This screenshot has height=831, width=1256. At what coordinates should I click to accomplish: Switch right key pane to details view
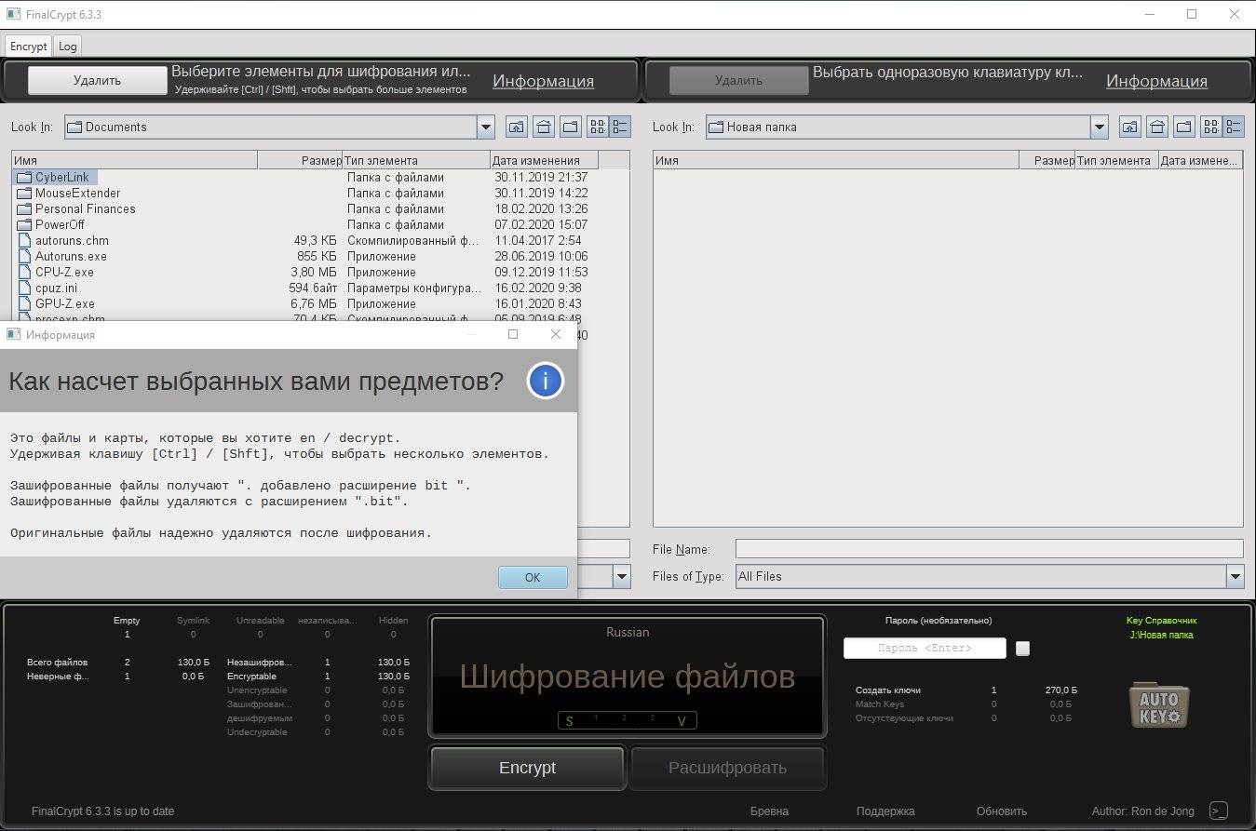(x=1234, y=127)
